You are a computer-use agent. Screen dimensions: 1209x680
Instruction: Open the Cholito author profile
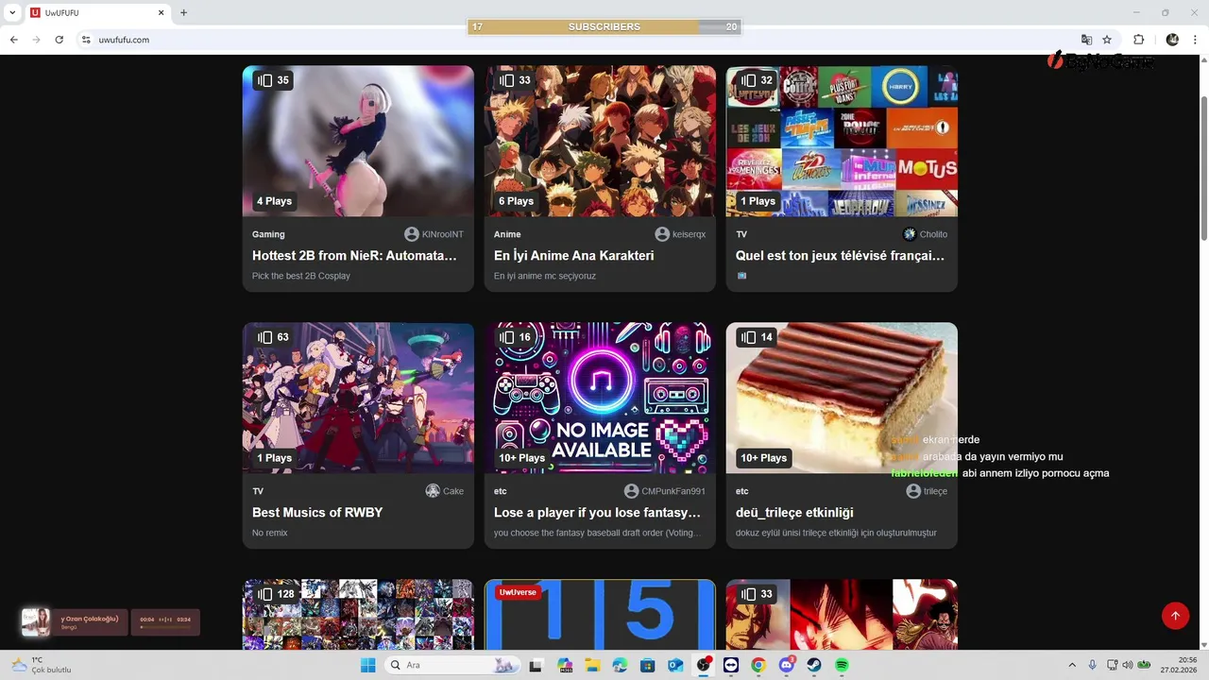(x=925, y=234)
